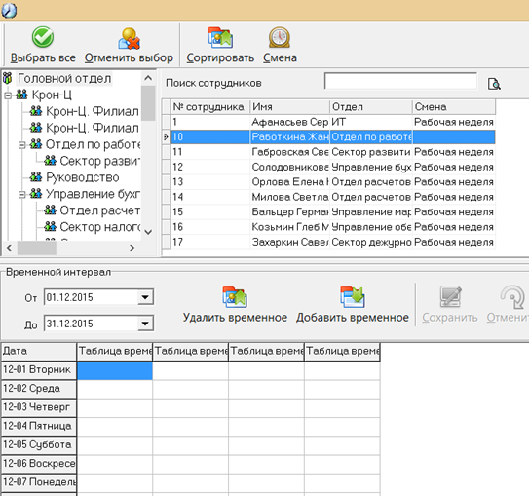Viewport: 529px width, 496px height.
Task: Click the Отменить выбор user icon
Action: tap(129, 38)
